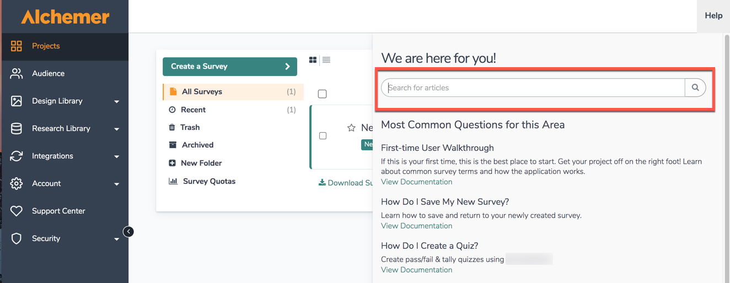Open First-time User Walkthrough View Documentation link
730x283 pixels.
pyautogui.click(x=416, y=182)
